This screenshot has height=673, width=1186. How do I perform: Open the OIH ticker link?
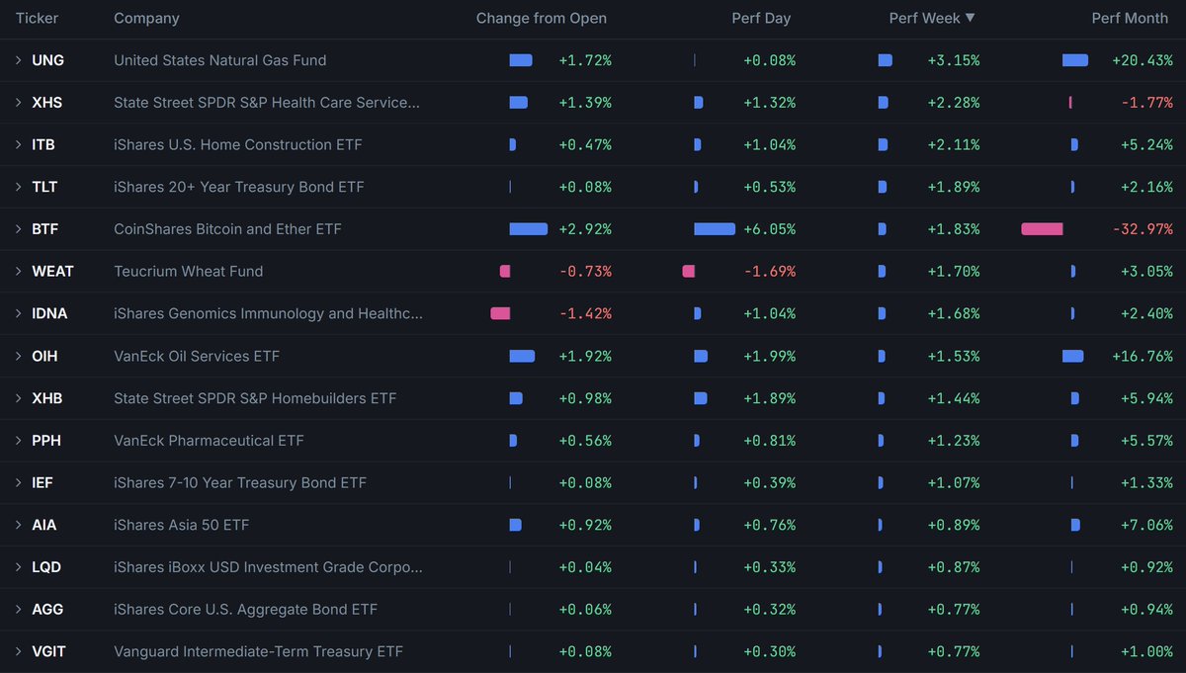[x=45, y=356]
